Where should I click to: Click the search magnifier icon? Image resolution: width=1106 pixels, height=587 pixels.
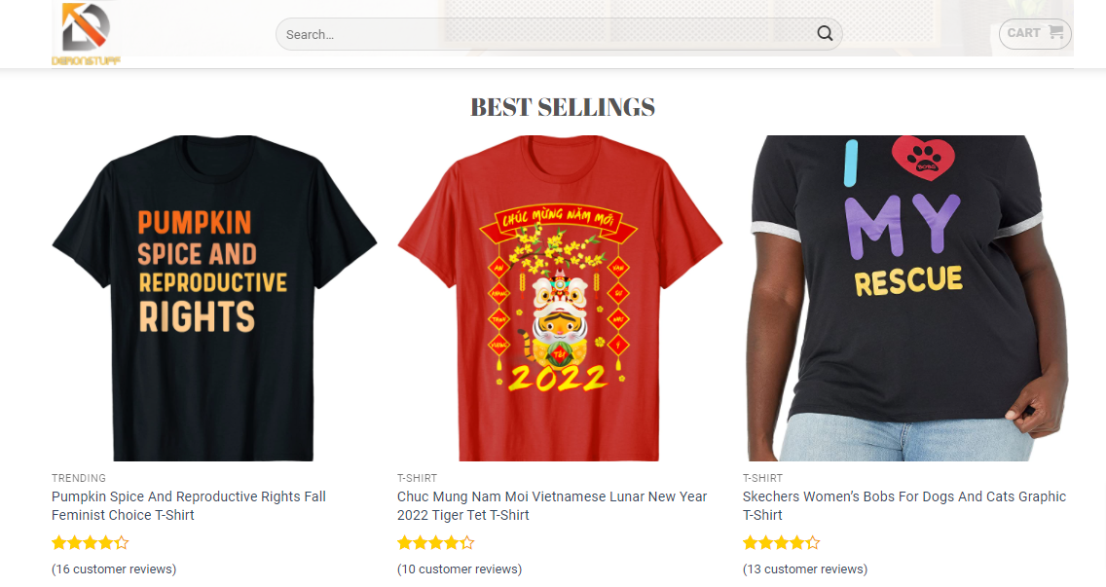(x=825, y=34)
